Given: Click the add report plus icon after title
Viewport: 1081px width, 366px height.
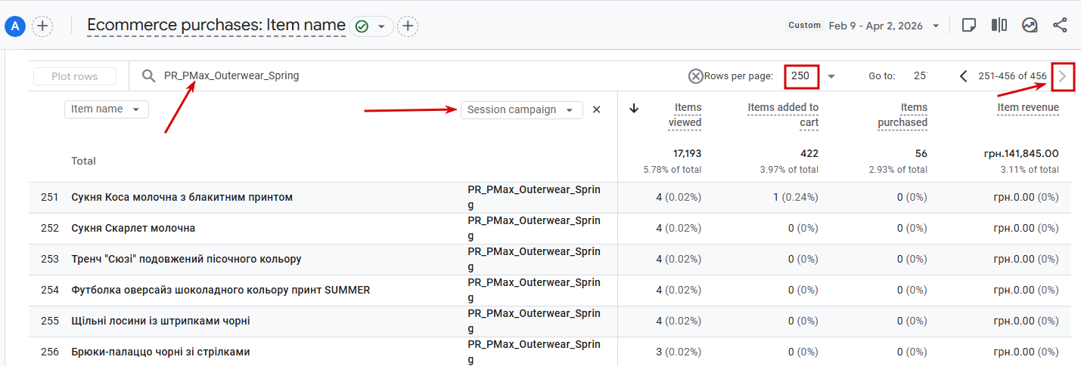Looking at the screenshot, I should coord(408,26).
